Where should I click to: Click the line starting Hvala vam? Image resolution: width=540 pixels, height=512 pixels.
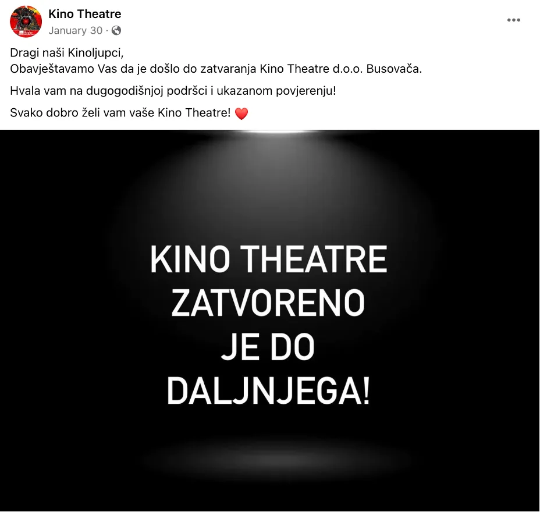(x=173, y=91)
